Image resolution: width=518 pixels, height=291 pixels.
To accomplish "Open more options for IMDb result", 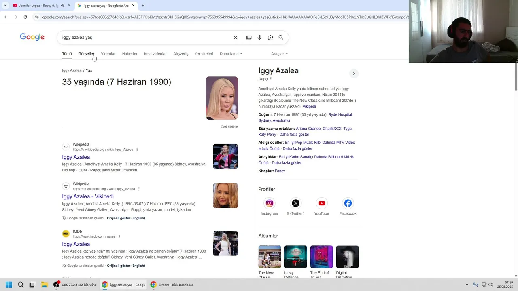I will [119, 236].
